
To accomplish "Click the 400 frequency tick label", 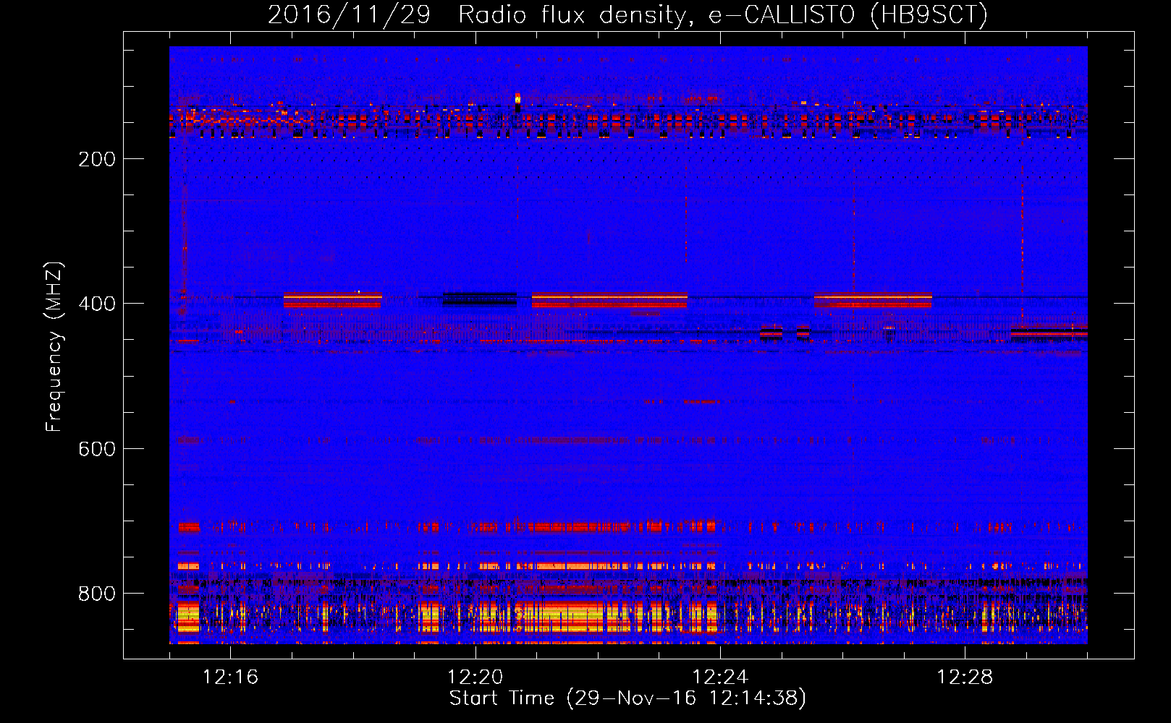I will 97,304.
